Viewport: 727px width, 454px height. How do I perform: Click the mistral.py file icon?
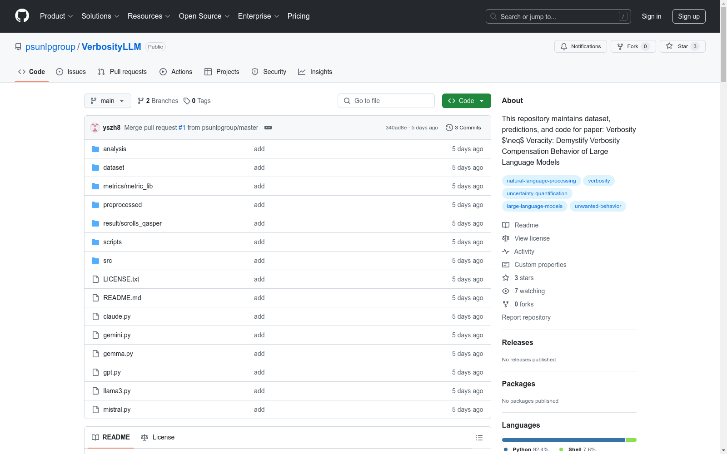(x=95, y=410)
